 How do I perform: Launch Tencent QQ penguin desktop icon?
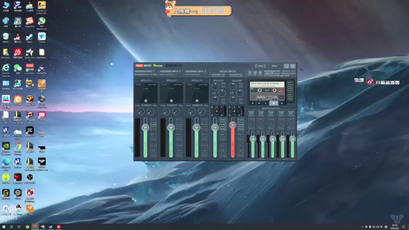pyautogui.click(x=17, y=37)
